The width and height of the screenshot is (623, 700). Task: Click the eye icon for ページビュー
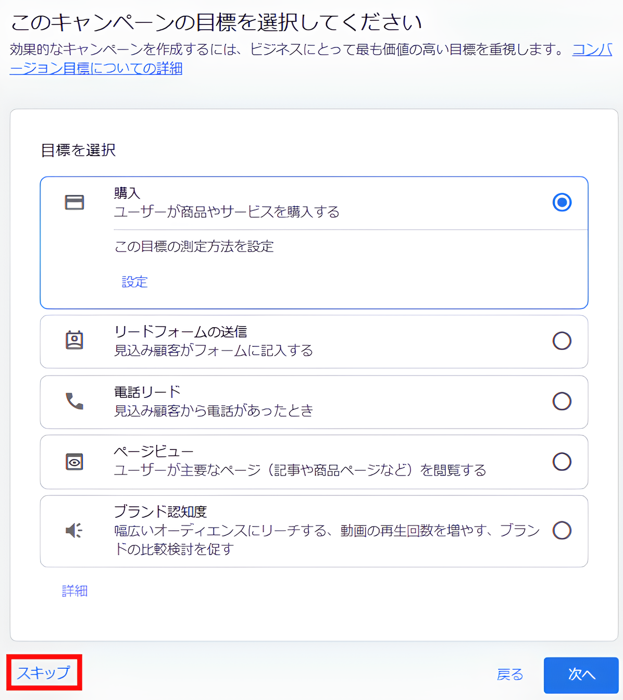pyautogui.click(x=74, y=461)
